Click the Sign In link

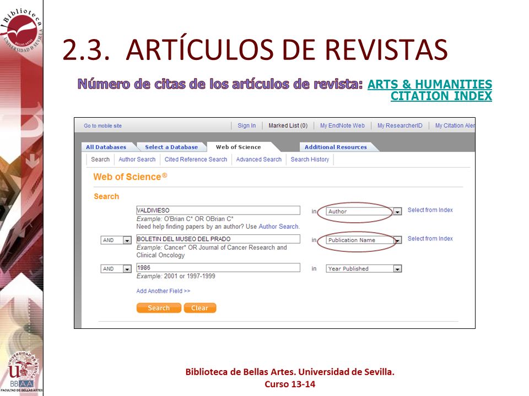(x=246, y=125)
